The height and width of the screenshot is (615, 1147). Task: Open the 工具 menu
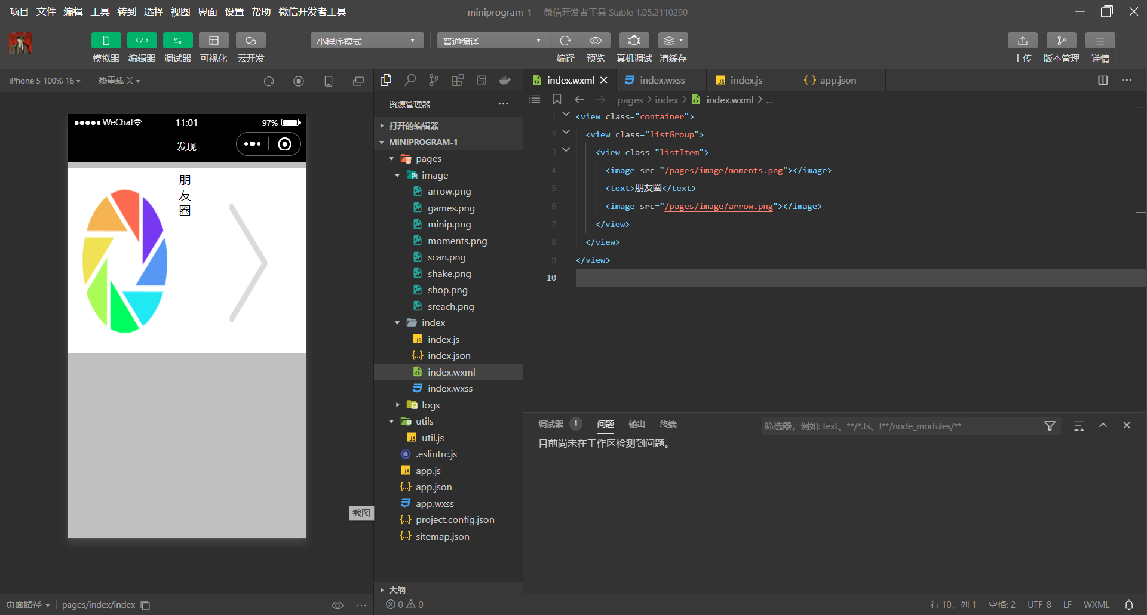100,12
